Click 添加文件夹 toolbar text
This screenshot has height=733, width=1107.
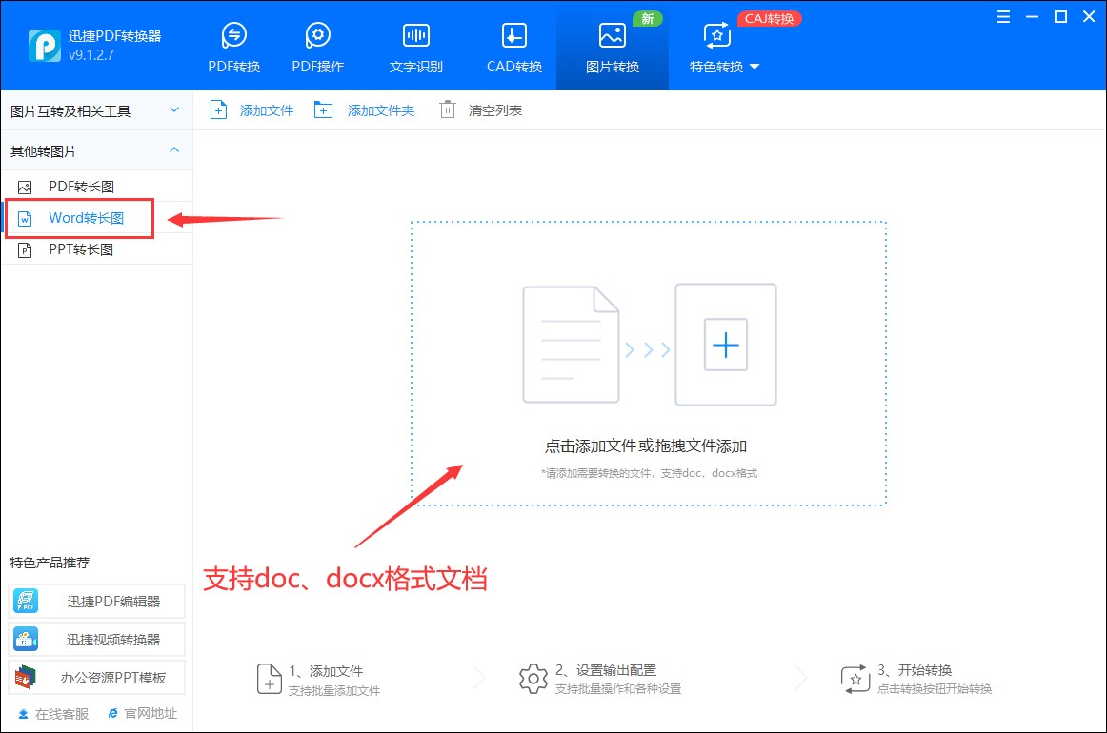point(380,110)
